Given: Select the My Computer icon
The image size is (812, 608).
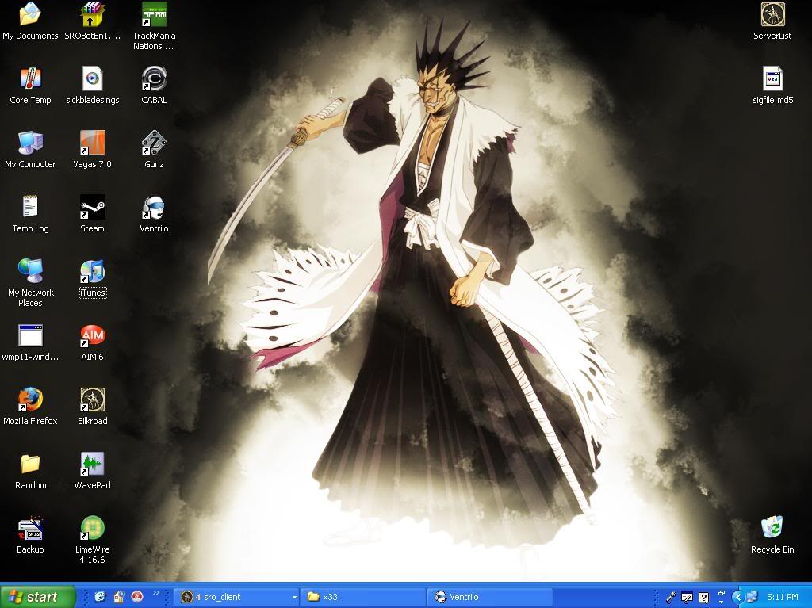Looking at the screenshot, I should (x=30, y=150).
